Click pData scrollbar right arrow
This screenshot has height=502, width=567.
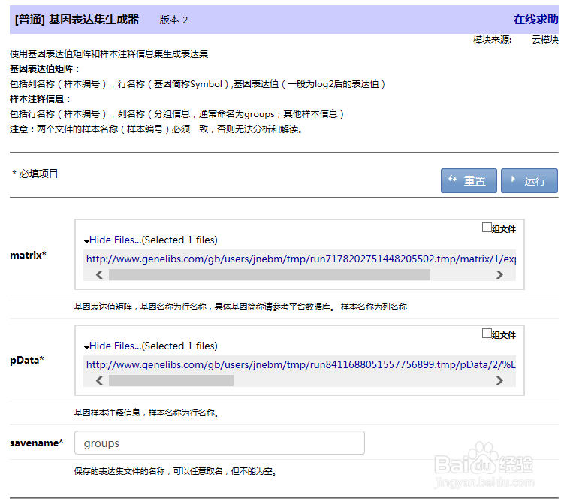[x=499, y=380]
